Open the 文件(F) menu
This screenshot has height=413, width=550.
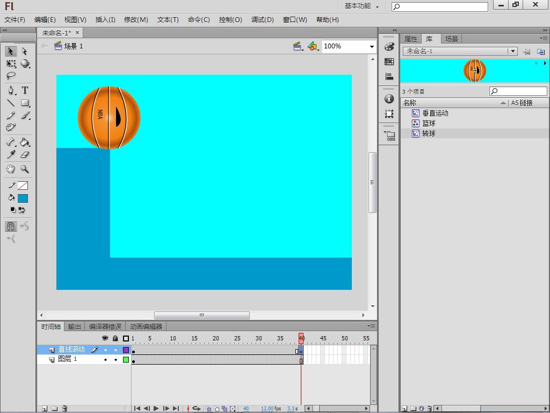click(x=15, y=20)
